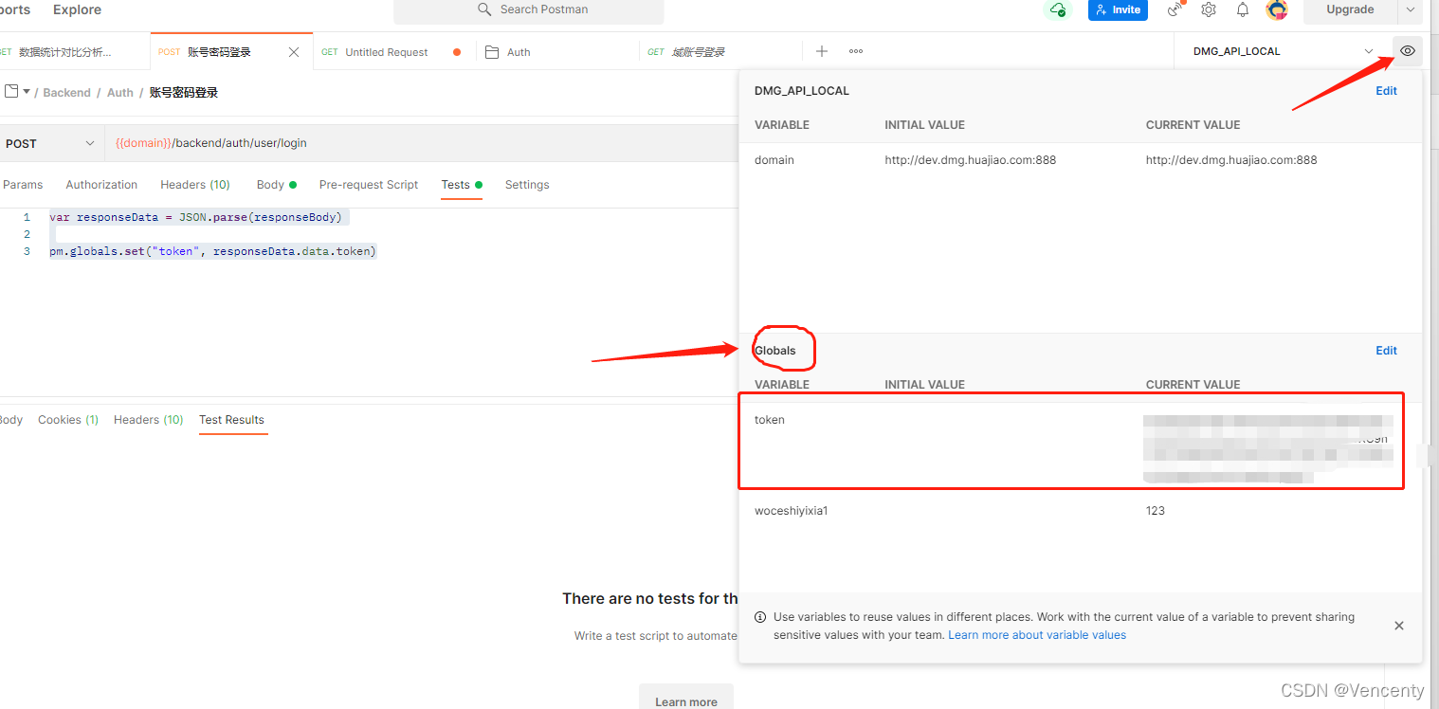Switch to the Body request tab
This screenshot has width=1439, height=709.
coord(276,185)
